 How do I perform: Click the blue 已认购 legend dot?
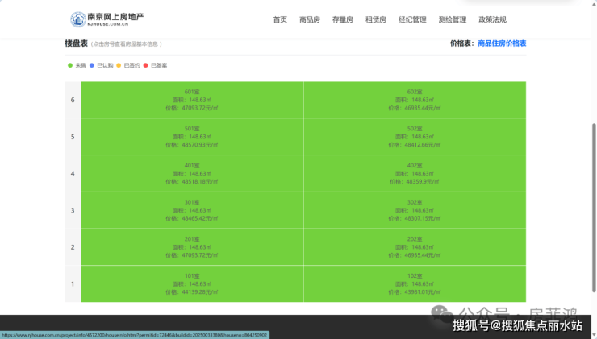coord(92,65)
